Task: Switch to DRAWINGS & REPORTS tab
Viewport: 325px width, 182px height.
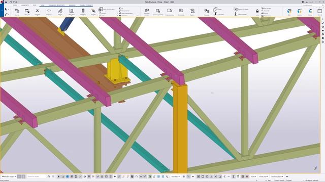Action: coord(56,5)
